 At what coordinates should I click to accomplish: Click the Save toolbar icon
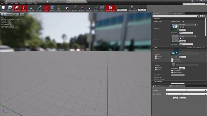(x=3, y=8)
